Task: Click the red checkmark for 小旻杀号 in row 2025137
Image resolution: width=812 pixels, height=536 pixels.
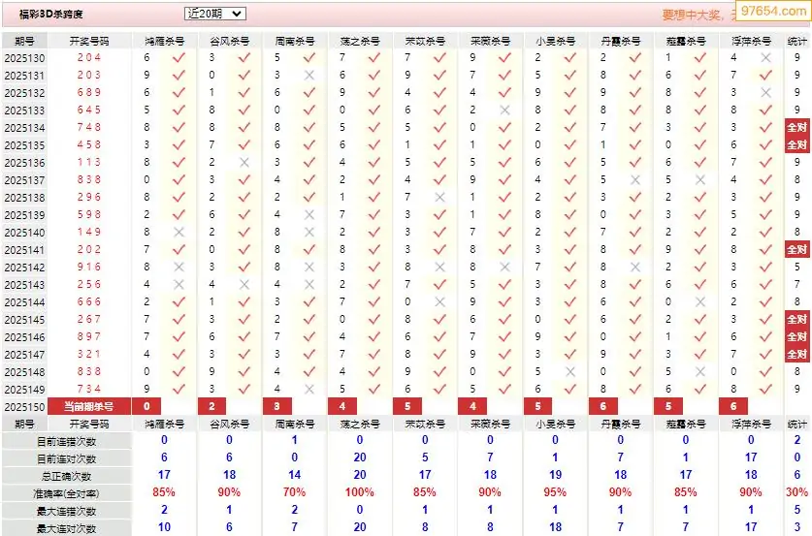Action: pos(570,180)
